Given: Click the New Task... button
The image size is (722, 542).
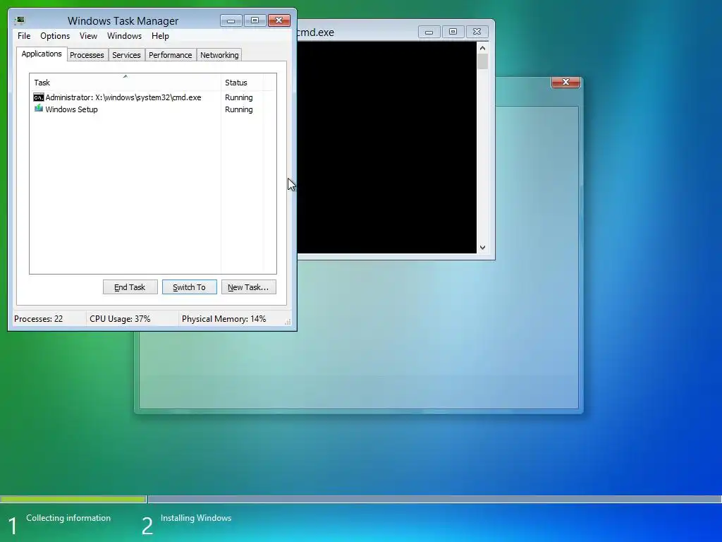Looking at the screenshot, I should coord(248,287).
